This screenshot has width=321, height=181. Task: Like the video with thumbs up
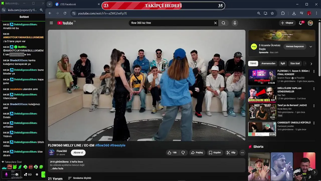tap(172, 153)
